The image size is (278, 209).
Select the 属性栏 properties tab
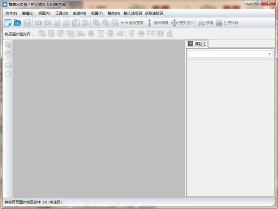click(197, 44)
